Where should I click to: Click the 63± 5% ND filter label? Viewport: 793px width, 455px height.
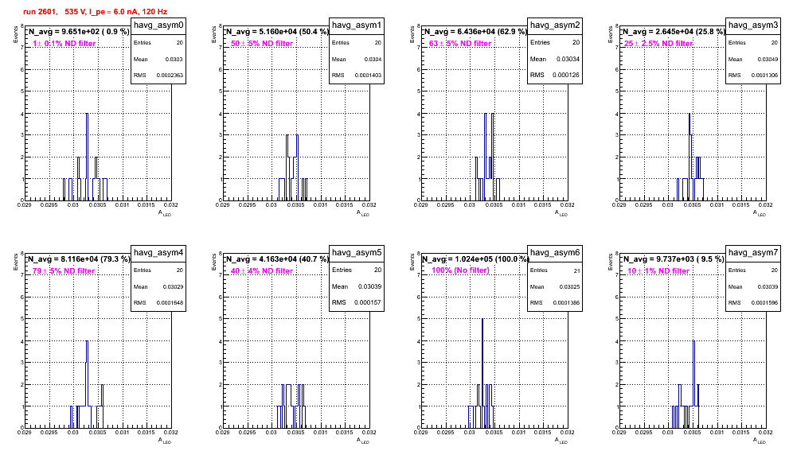click(460, 44)
